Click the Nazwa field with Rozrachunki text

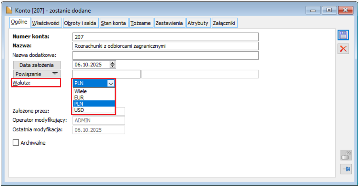pos(165,46)
